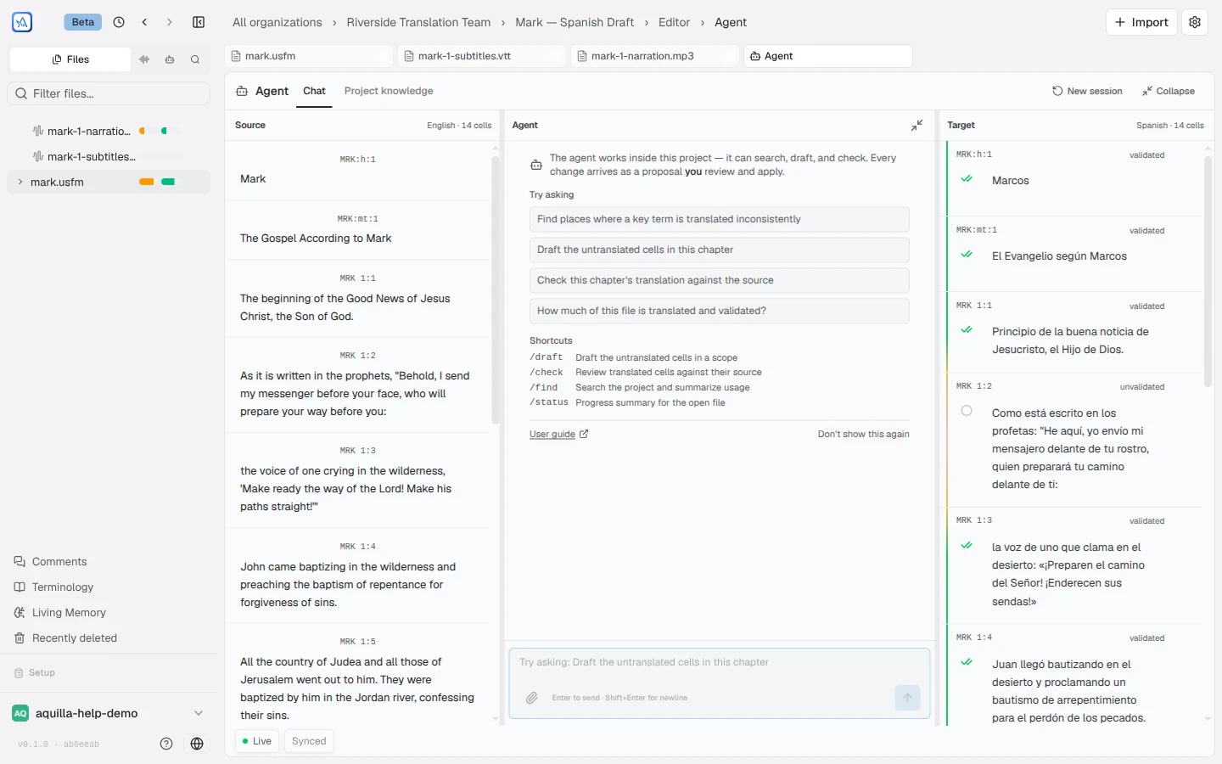Toggle validation check on MRK 1:1 target
The width and height of the screenshot is (1222, 764).
tap(967, 330)
